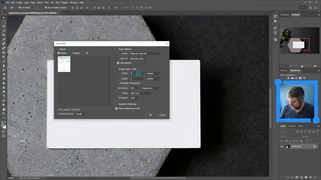The height and width of the screenshot is (180, 321).
Task: Select the Eraser tool
Action: [x=4, y=74]
